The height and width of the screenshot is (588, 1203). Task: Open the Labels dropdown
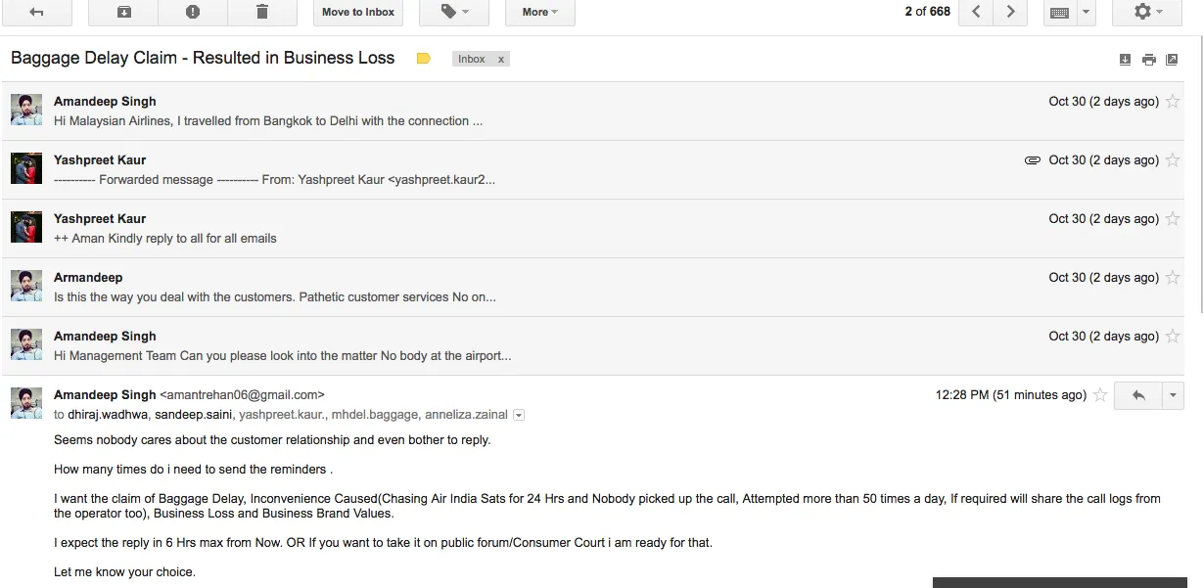[454, 13]
